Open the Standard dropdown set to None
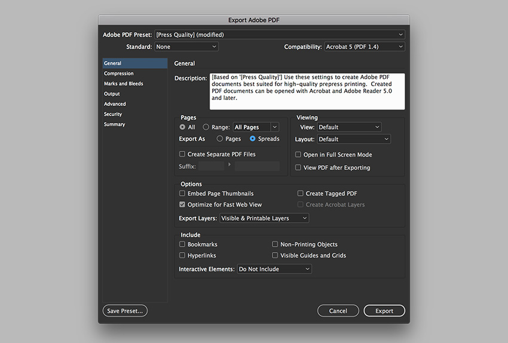The height and width of the screenshot is (343, 508). coord(186,47)
